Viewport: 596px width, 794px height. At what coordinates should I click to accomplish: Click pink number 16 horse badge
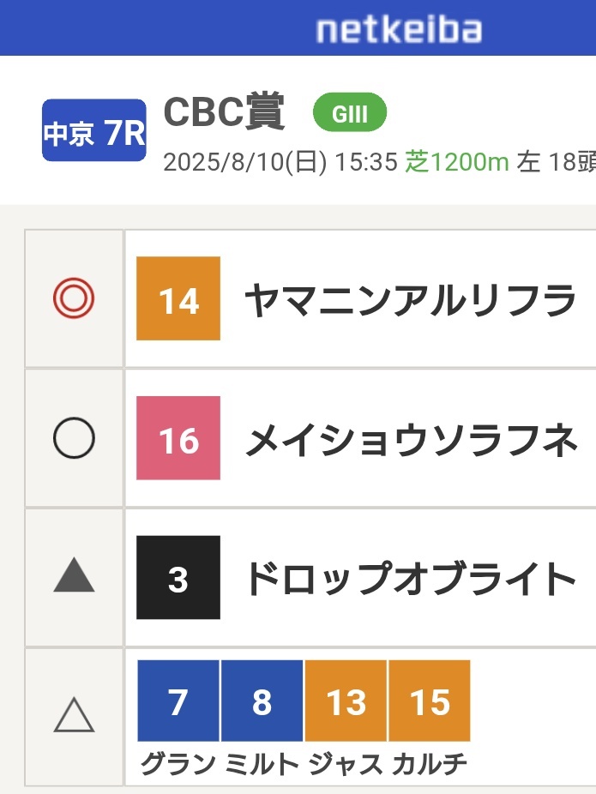pyautogui.click(x=178, y=438)
